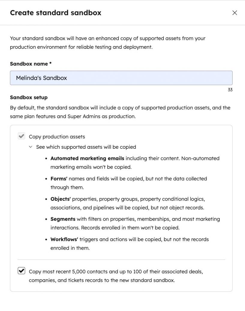Click the 'Create standard sandbox' title
The height and width of the screenshot is (311, 245).
pyautogui.click(x=56, y=13)
